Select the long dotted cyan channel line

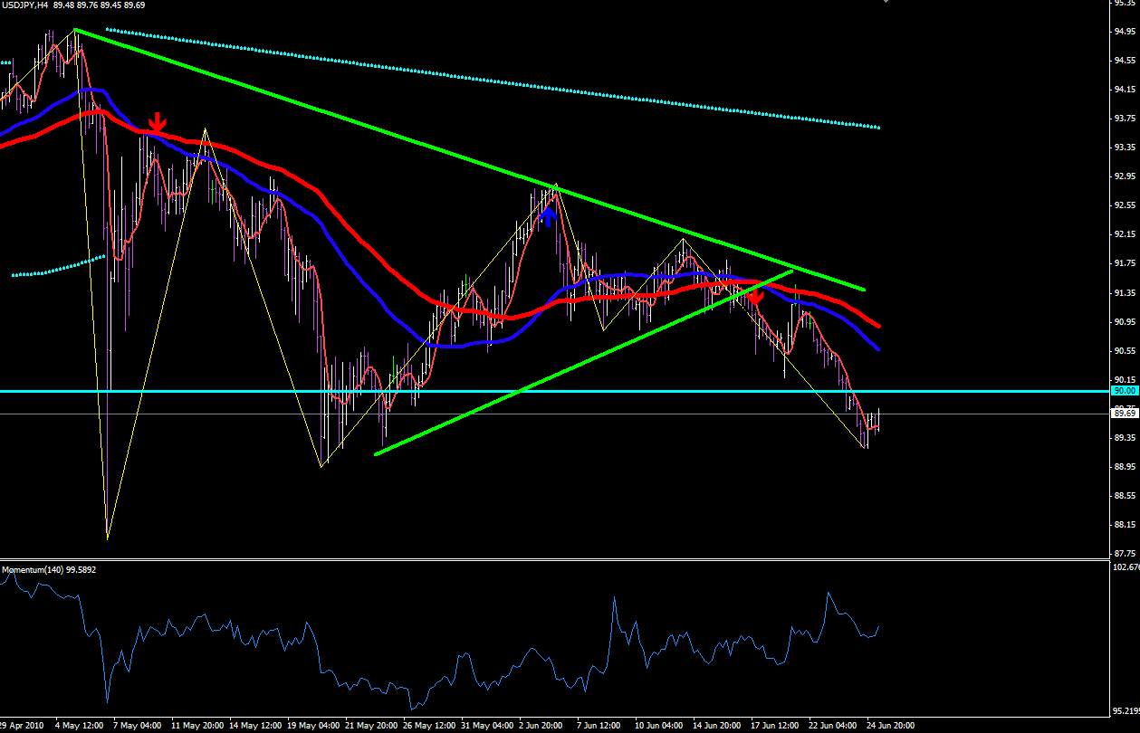493,79
